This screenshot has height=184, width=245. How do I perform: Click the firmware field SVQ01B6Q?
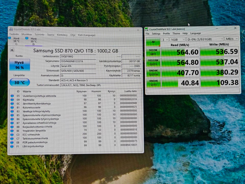point(78,56)
